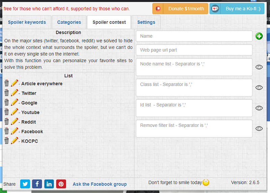
Task: Edit the Reddit entry with pencil icon
Action: (15, 121)
